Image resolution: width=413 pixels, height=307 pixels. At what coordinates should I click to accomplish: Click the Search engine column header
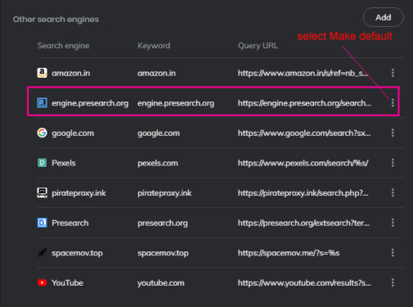pos(63,46)
